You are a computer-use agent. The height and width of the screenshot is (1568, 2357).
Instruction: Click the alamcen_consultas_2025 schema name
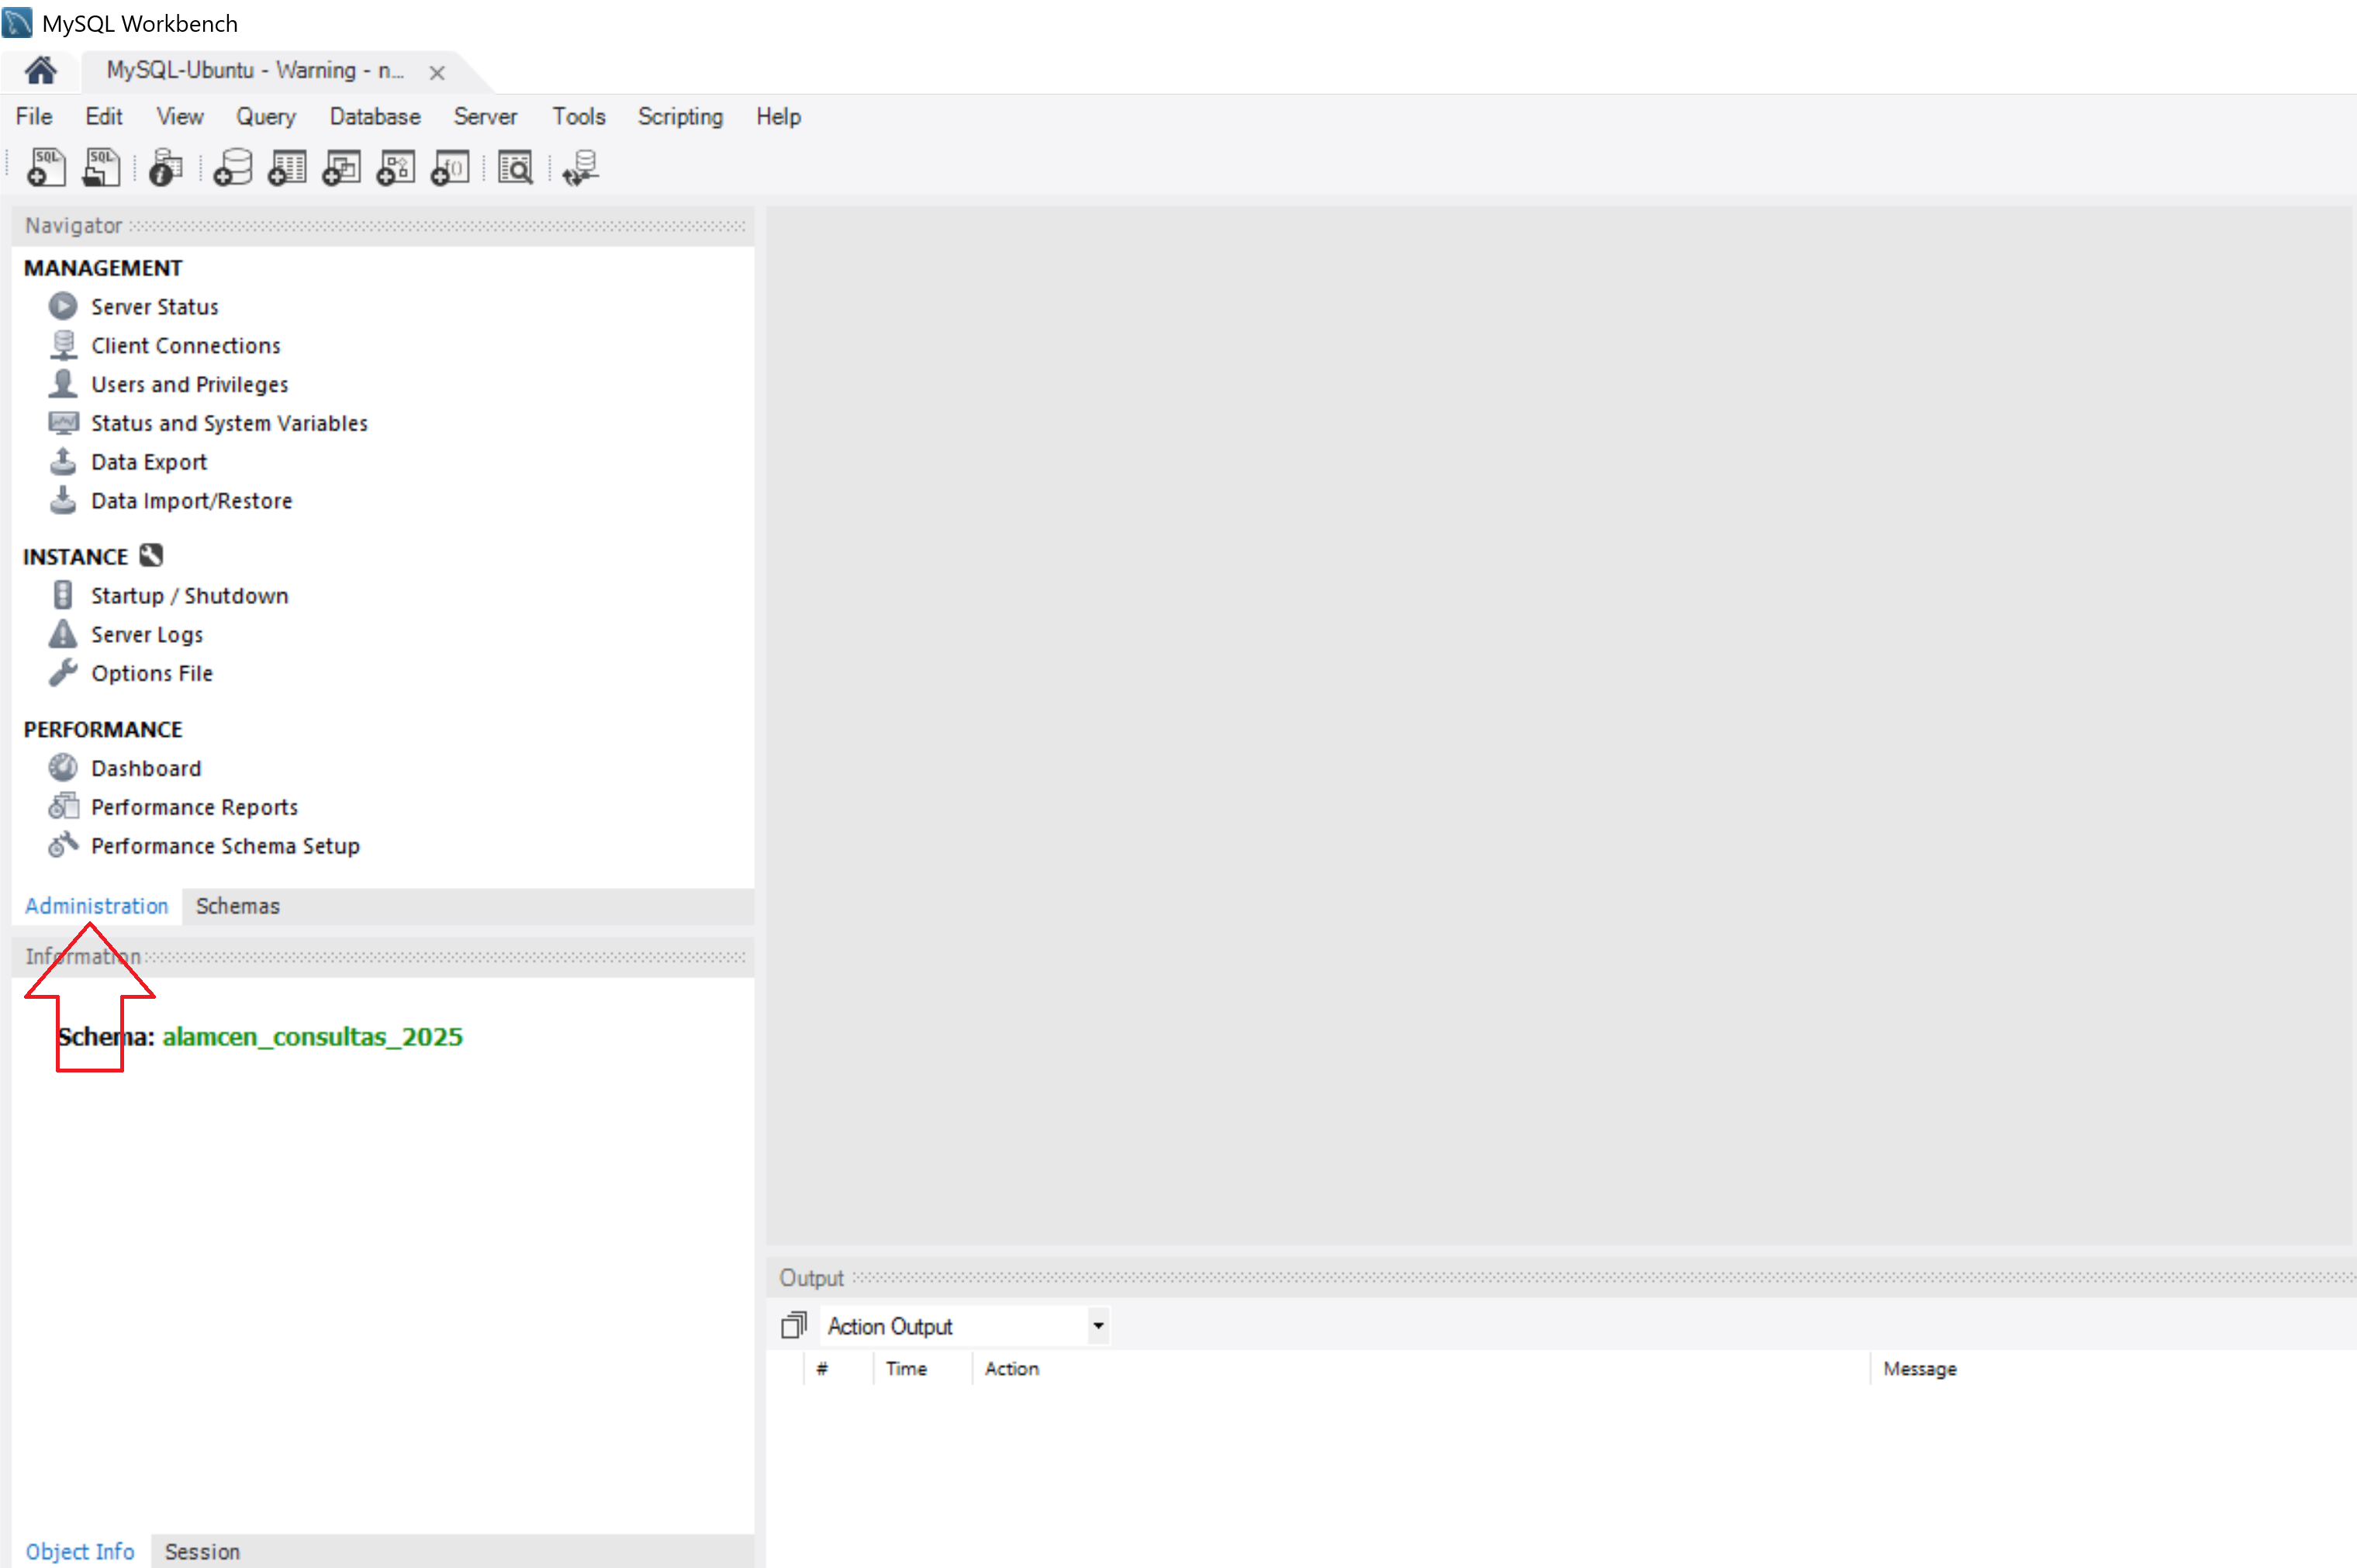(313, 1037)
